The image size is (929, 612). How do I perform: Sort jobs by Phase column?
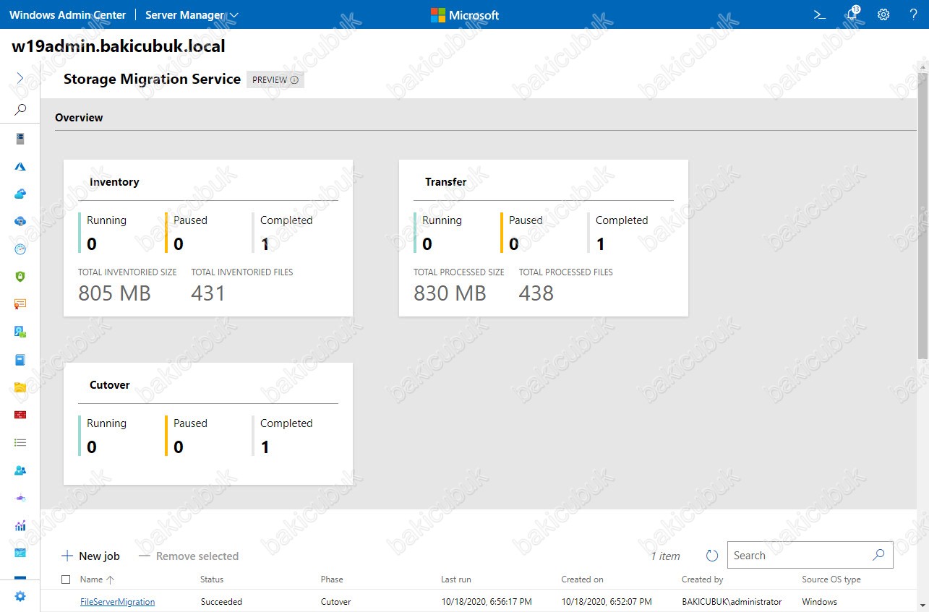(332, 579)
